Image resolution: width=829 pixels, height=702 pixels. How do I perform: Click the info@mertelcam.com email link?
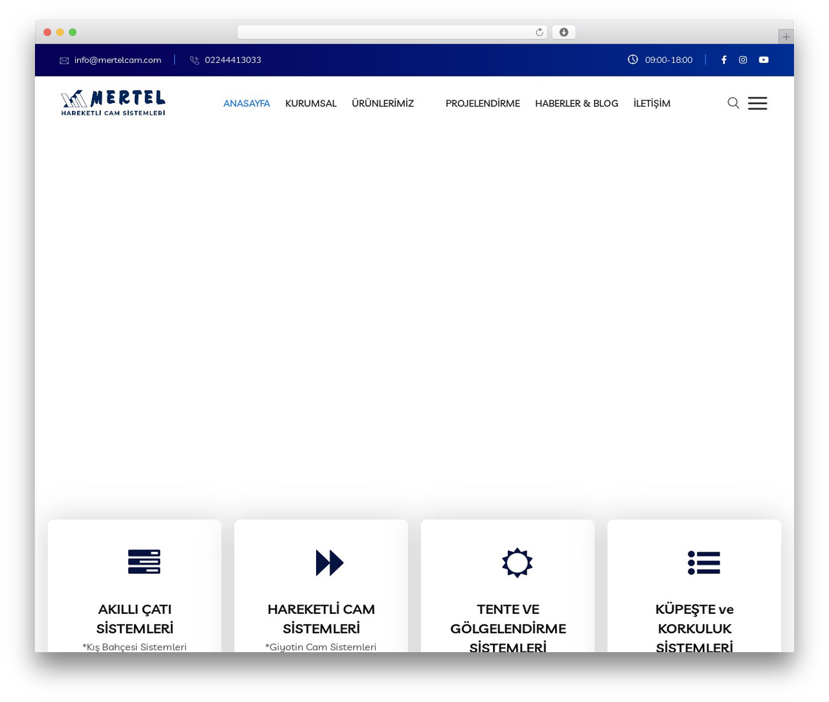click(x=118, y=60)
